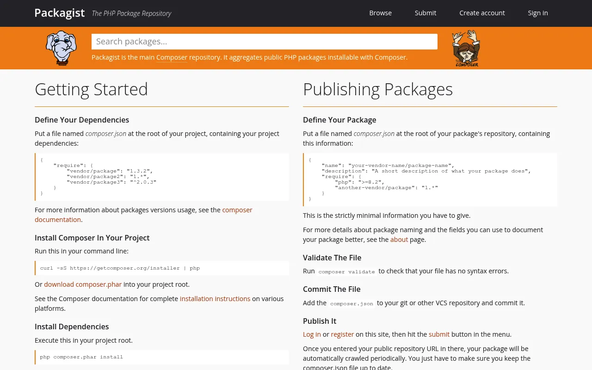Follow the Composer link in the banner
Image resolution: width=592 pixels, height=370 pixels.
(172, 57)
